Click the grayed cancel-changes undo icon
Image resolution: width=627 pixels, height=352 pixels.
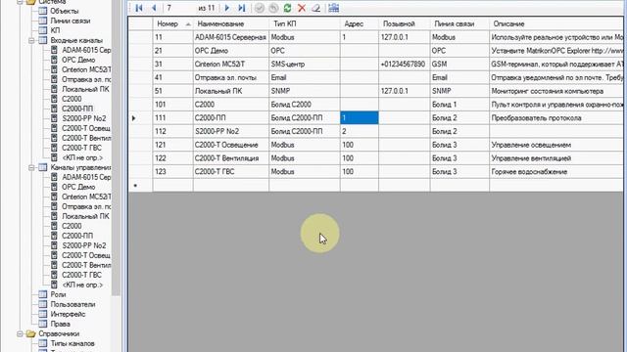273,8
